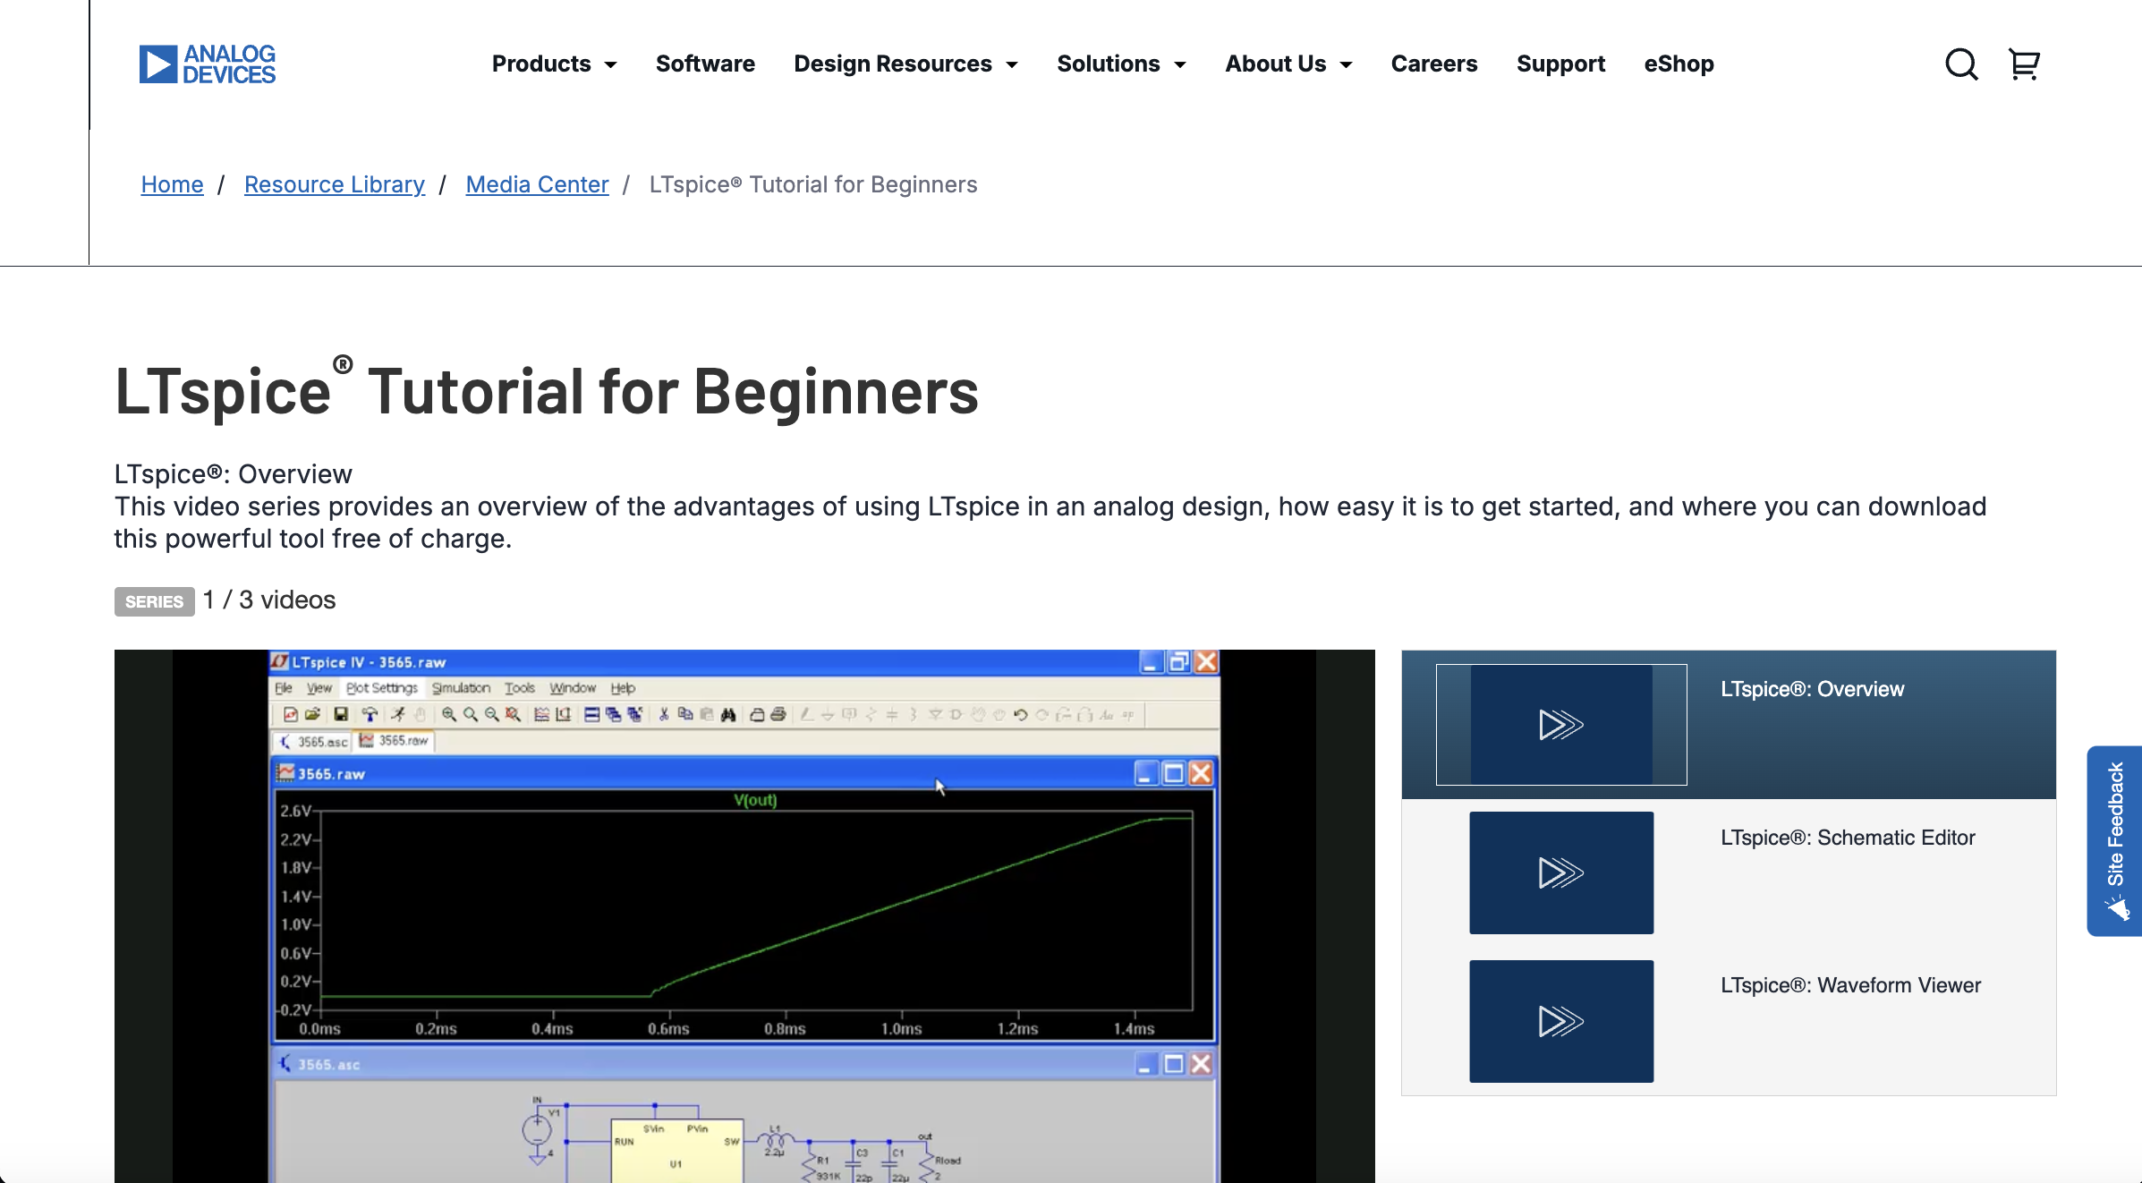Click the cut scissors icon in LTspice toolbar
2142x1183 pixels.
tap(664, 714)
